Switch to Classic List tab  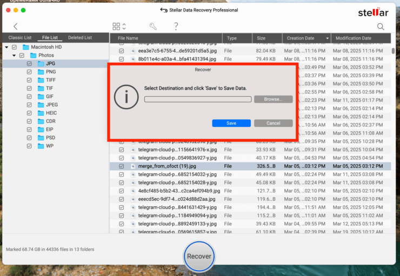pos(19,38)
